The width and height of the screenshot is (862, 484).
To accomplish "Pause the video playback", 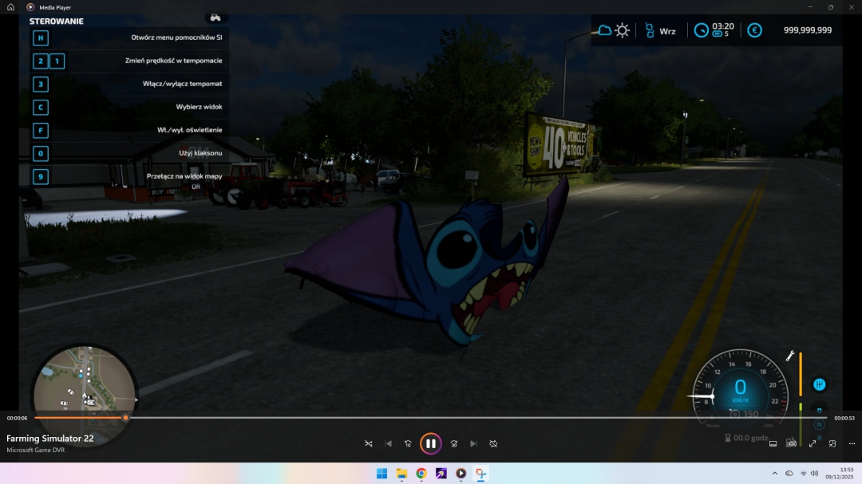I will 430,443.
